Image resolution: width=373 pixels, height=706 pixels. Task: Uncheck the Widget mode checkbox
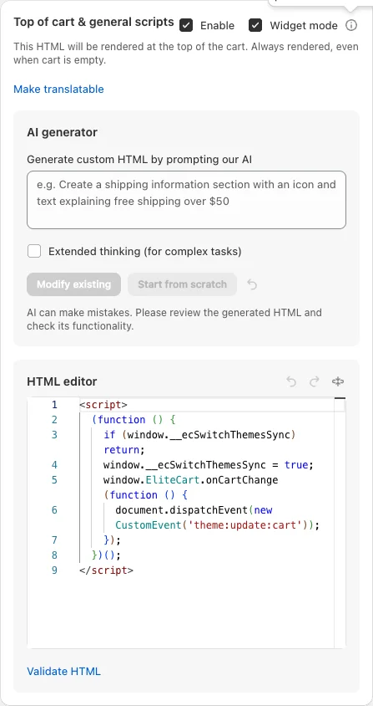pos(255,26)
